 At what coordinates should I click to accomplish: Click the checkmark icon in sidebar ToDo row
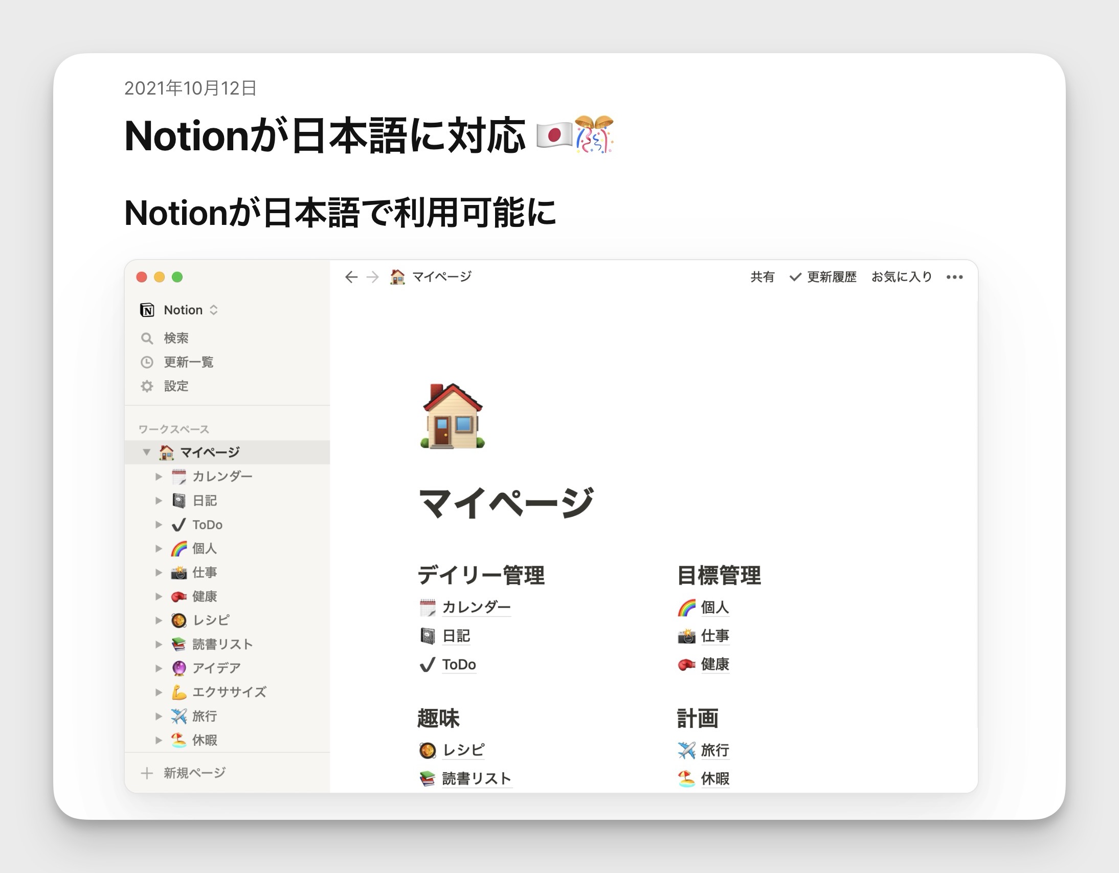(178, 524)
